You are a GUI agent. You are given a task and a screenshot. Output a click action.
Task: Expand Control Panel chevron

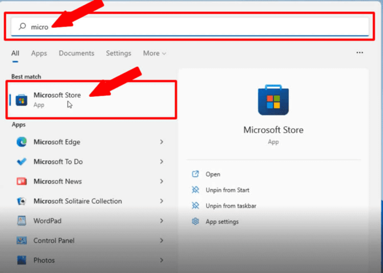[x=162, y=241]
